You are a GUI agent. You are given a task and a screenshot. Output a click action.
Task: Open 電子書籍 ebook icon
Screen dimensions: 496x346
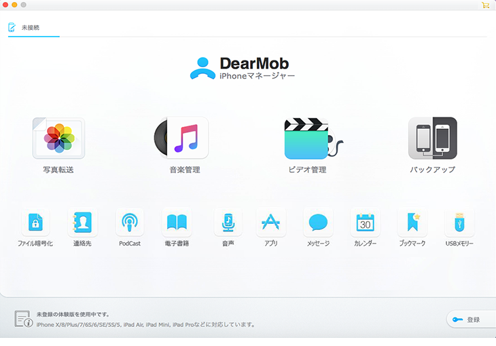[x=177, y=222]
